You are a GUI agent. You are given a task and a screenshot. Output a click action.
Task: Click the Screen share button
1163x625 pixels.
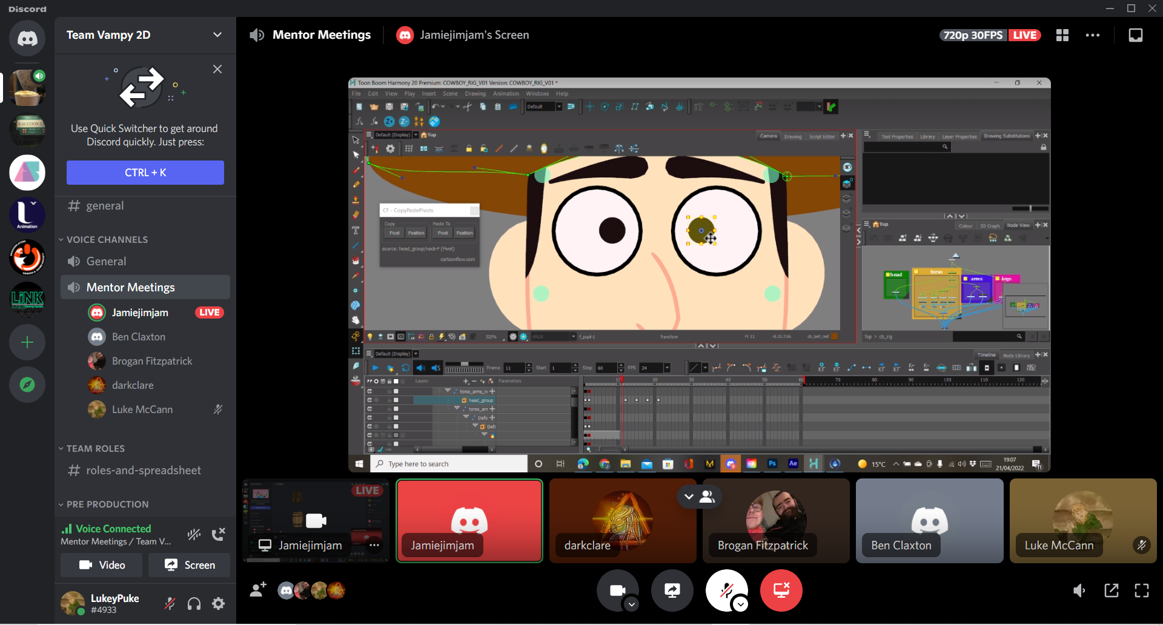click(x=189, y=565)
